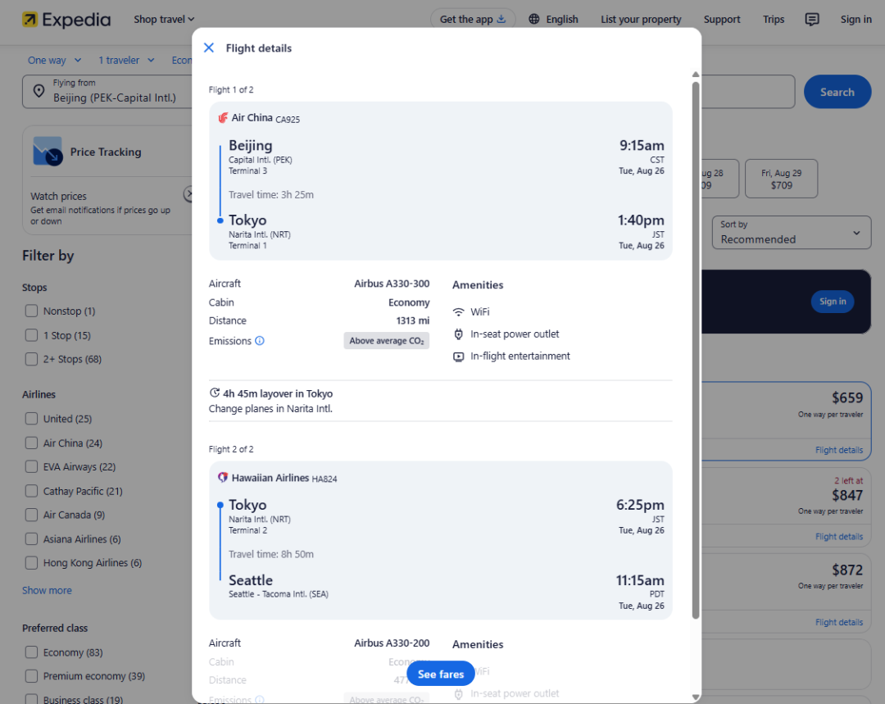
Task: Click the Price Tracking icon
Action: click(x=48, y=152)
